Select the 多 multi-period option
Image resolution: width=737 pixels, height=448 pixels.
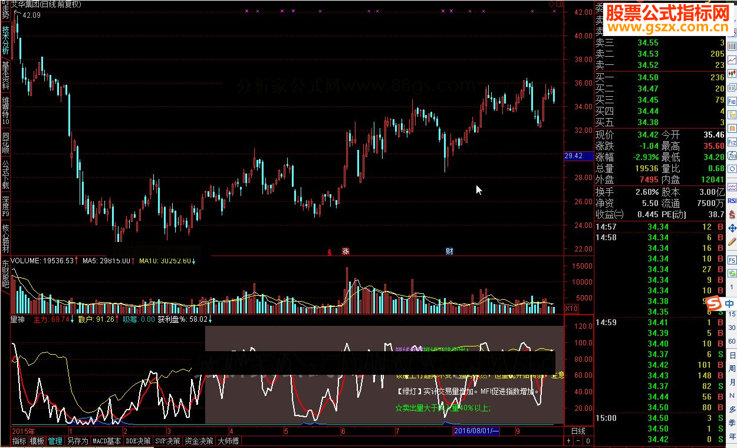[x=732, y=409]
